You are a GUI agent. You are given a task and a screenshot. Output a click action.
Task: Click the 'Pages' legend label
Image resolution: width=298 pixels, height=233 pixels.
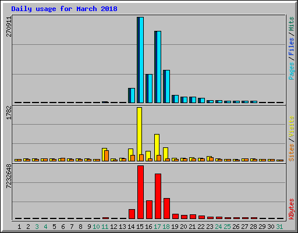point(292,71)
